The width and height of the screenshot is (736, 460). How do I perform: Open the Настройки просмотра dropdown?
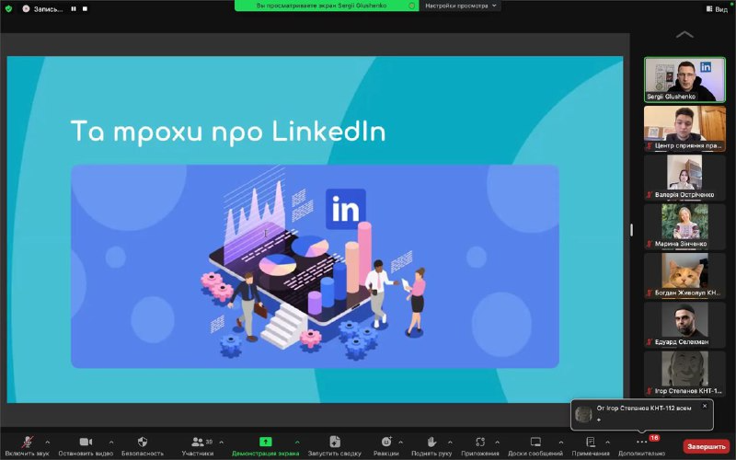coord(461,6)
